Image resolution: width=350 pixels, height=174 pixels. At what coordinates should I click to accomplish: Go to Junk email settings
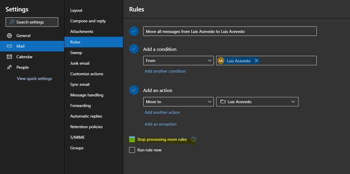[x=94, y=63]
